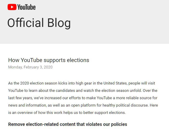The height and width of the screenshot is (130, 169).
Task: Click the phrase 'healthy political discourse'
Action: point(125,105)
